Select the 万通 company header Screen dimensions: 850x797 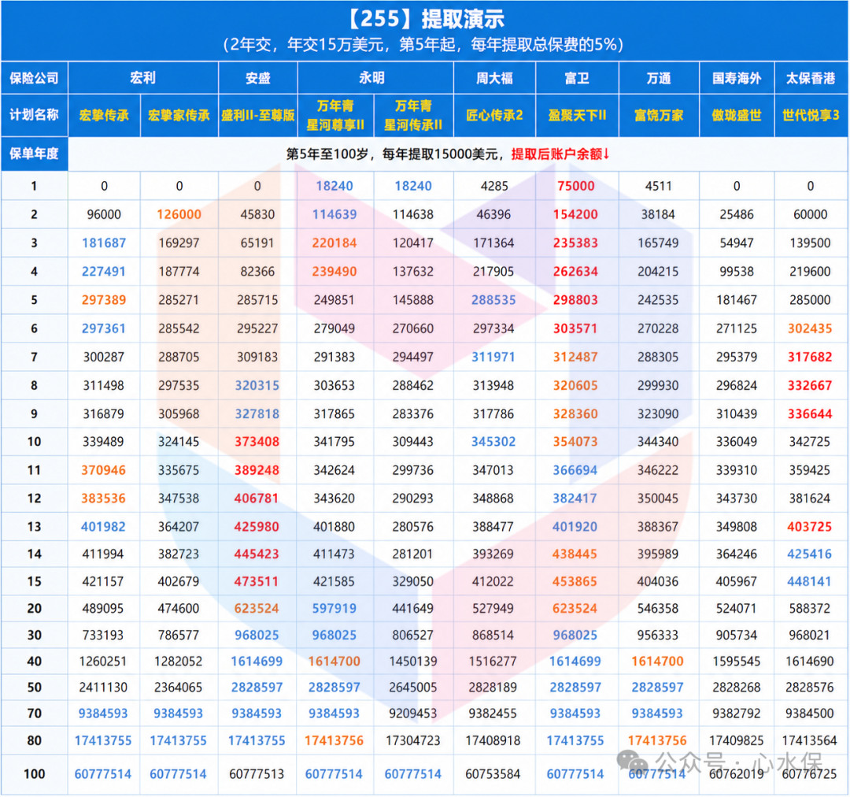click(659, 78)
